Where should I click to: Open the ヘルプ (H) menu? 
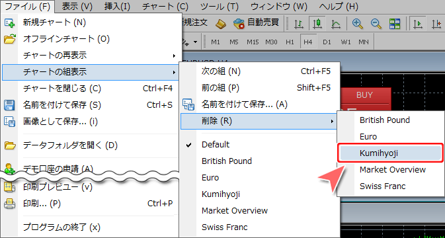pyautogui.click(x=339, y=6)
